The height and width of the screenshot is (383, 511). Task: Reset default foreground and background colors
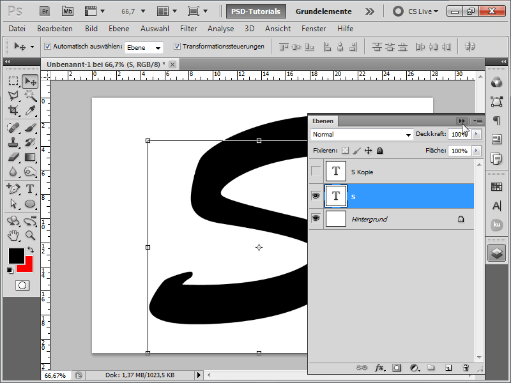(x=10, y=270)
